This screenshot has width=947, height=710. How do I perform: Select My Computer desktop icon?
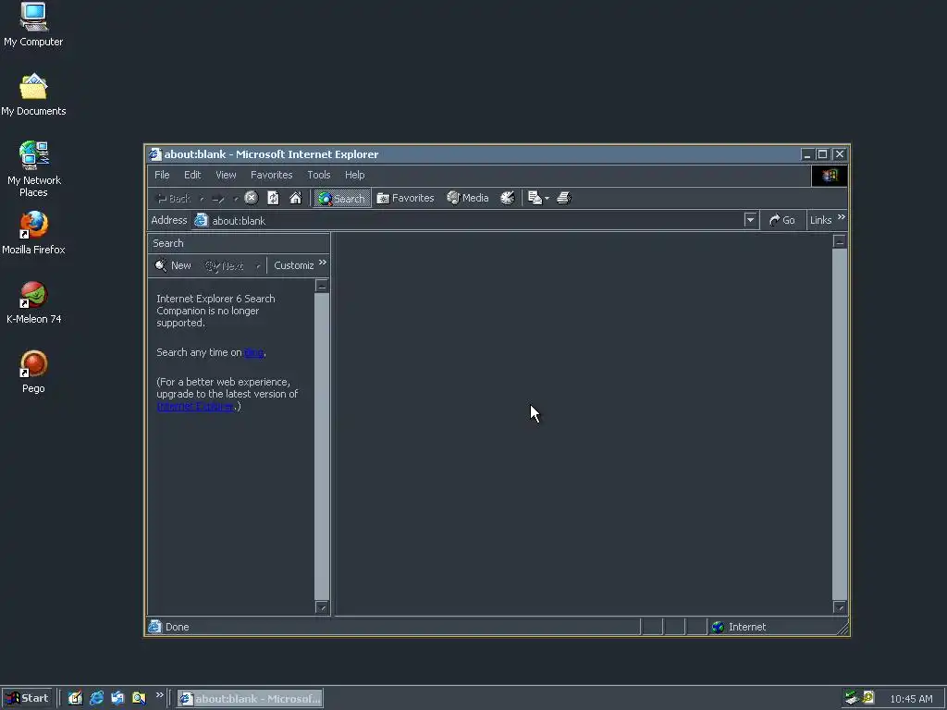tap(33, 25)
